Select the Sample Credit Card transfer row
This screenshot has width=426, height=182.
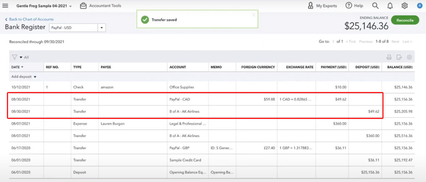point(212,160)
